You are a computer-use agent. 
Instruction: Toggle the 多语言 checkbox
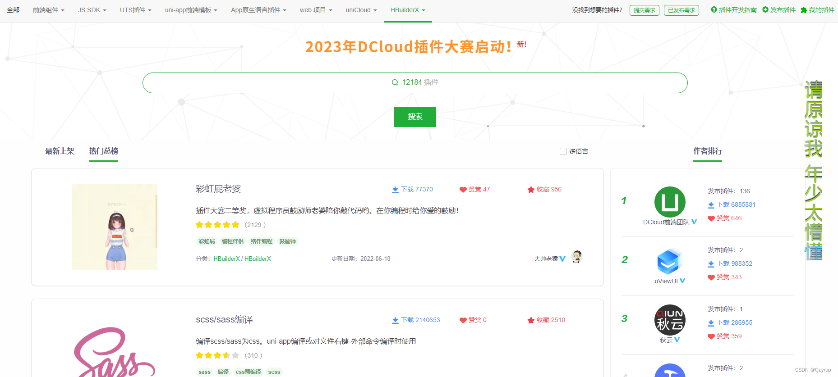[x=563, y=151]
